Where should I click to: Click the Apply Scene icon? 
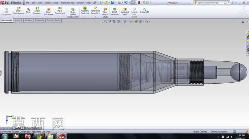point(141,21)
